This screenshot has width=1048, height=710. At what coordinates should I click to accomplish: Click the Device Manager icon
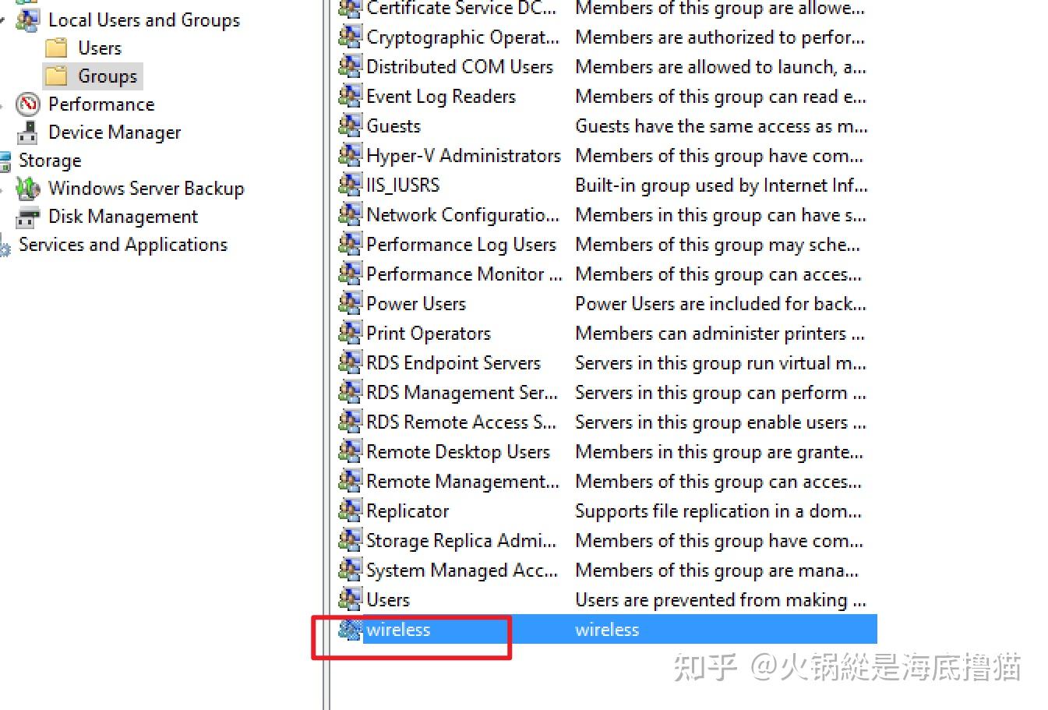click(27, 132)
